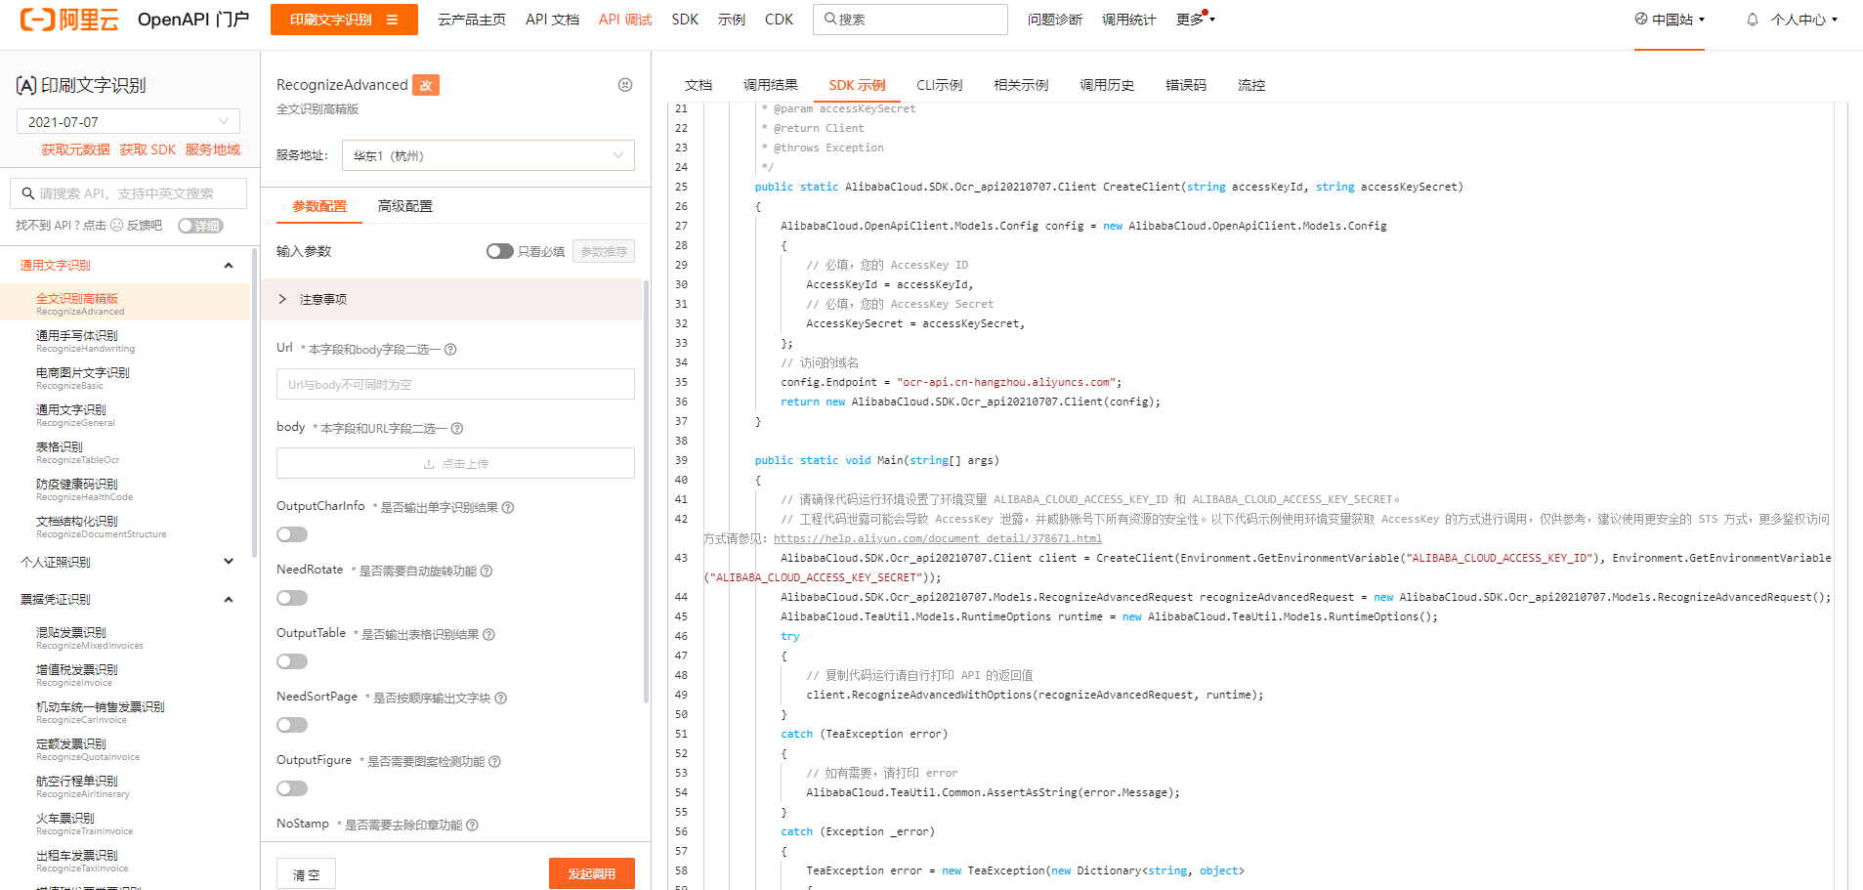Open the 2021-07-07 version dropdown

tap(128, 121)
